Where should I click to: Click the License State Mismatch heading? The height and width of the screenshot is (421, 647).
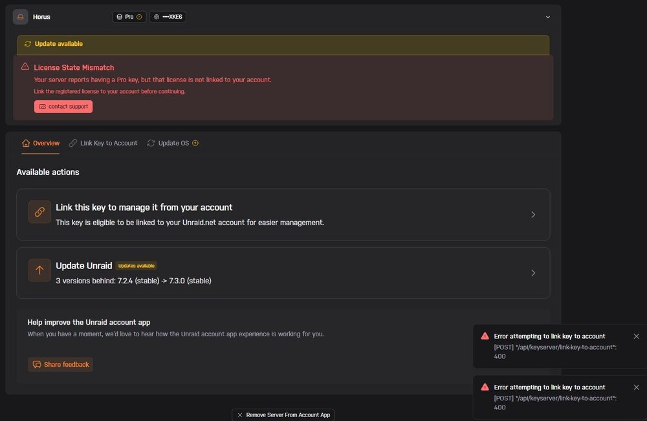[x=74, y=68]
